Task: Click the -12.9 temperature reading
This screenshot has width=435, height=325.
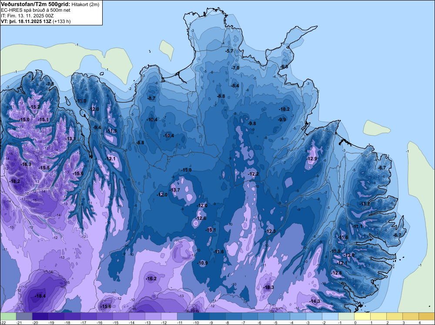Action: (x=312, y=159)
